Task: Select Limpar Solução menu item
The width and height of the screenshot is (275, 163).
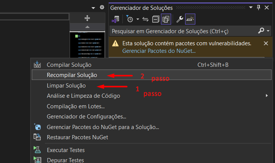Action: (152, 86)
